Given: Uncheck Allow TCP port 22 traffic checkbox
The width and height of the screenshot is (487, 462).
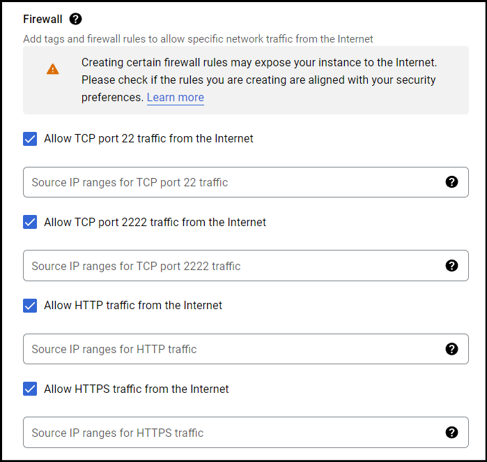Looking at the screenshot, I should point(30,139).
